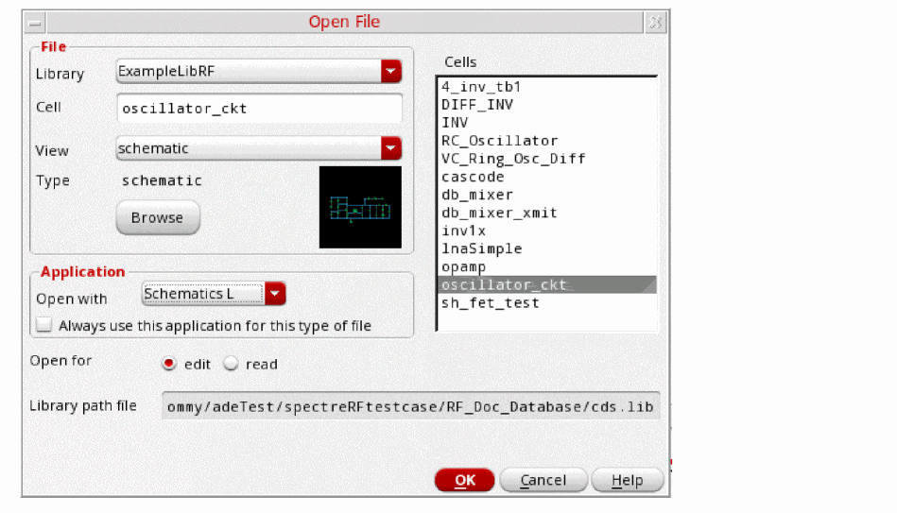The image size is (897, 513).
Task: Click the Library path file field
Action: tap(410, 406)
